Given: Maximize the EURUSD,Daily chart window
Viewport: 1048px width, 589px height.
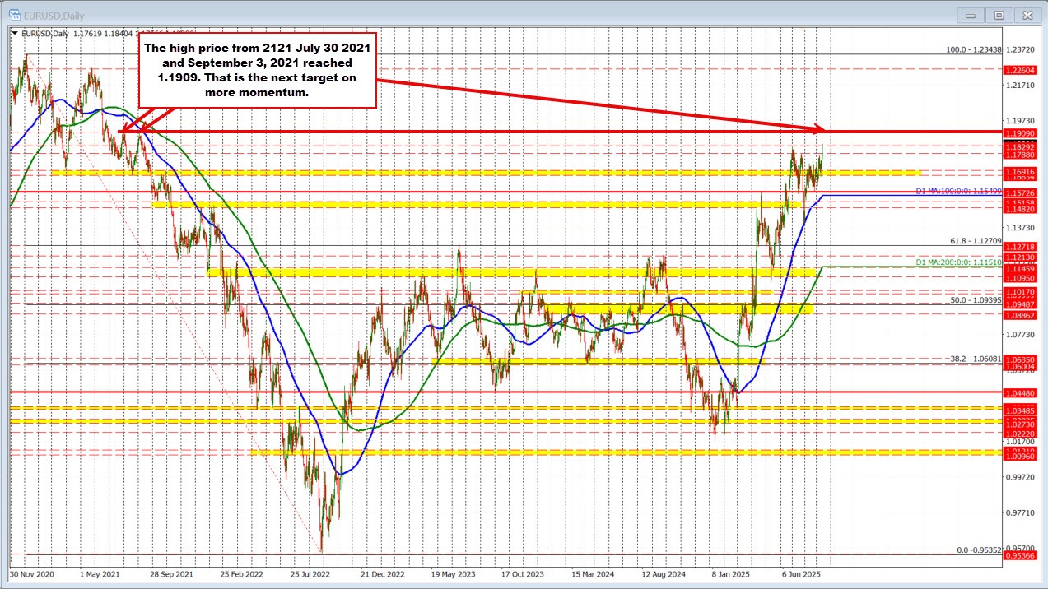Looking at the screenshot, I should pyautogui.click(x=998, y=14).
